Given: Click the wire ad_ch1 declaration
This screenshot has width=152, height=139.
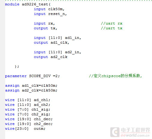Looking at the screenshot, I should point(28,100).
